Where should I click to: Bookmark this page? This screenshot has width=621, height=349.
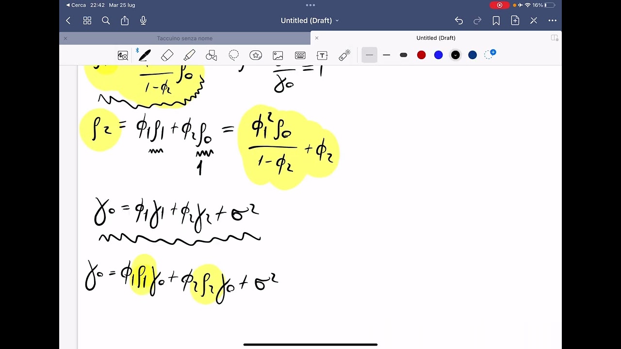pyautogui.click(x=496, y=20)
